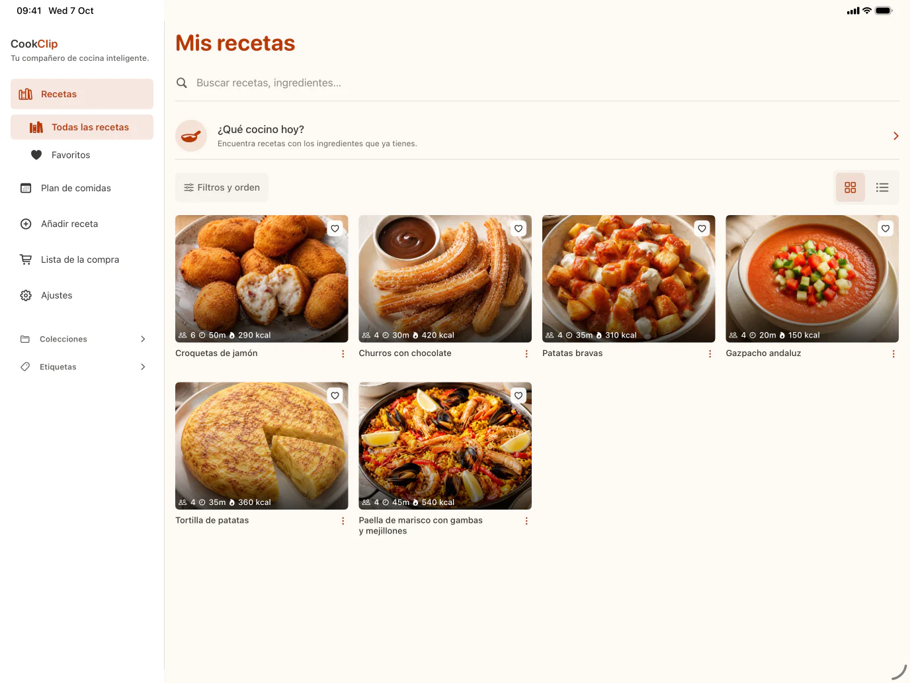Favorite the Croquetas de jamón recipe
The height and width of the screenshot is (683, 910).
click(x=335, y=228)
